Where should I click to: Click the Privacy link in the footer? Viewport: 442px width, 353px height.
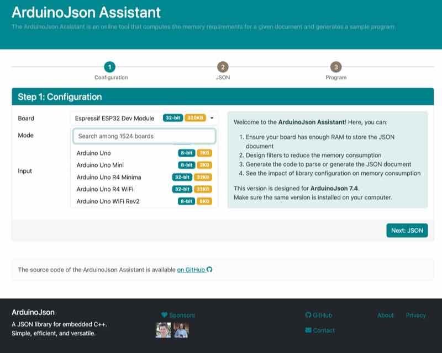coord(416,315)
